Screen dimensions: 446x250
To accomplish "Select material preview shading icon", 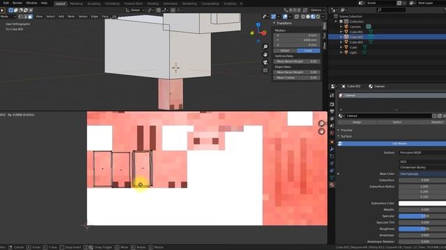I will [313, 17].
